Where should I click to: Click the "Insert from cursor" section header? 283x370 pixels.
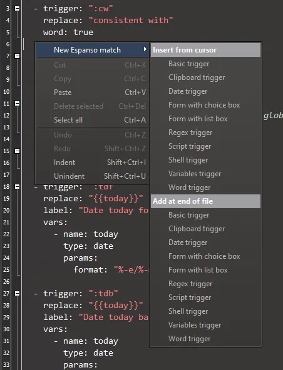click(205, 50)
